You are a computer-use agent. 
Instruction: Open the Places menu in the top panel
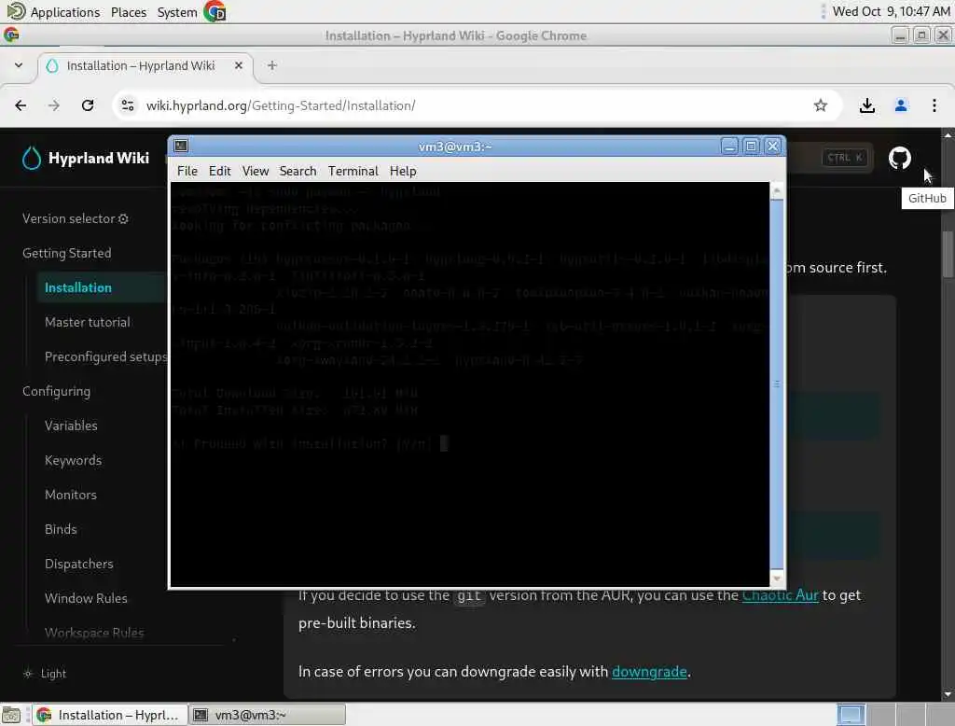pyautogui.click(x=129, y=12)
